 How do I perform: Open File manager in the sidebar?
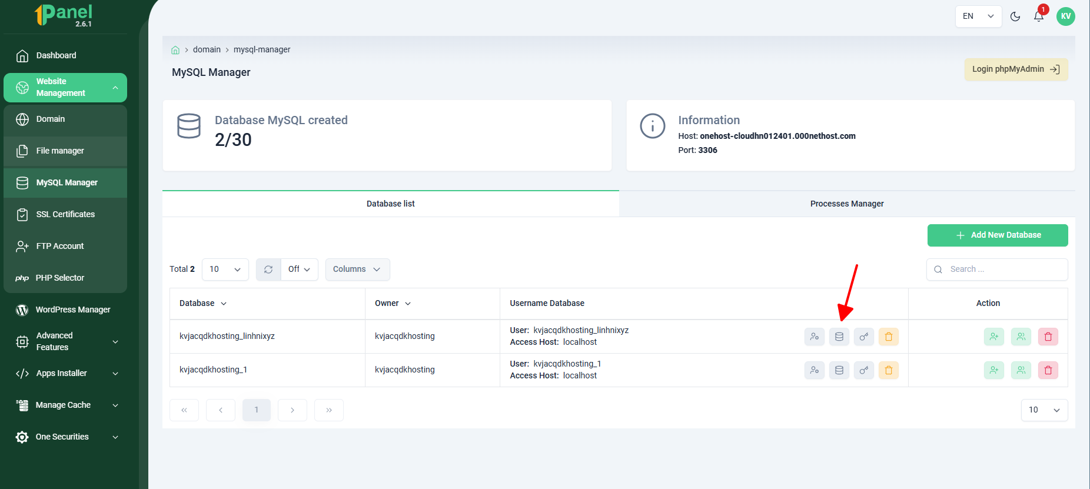[x=65, y=151]
